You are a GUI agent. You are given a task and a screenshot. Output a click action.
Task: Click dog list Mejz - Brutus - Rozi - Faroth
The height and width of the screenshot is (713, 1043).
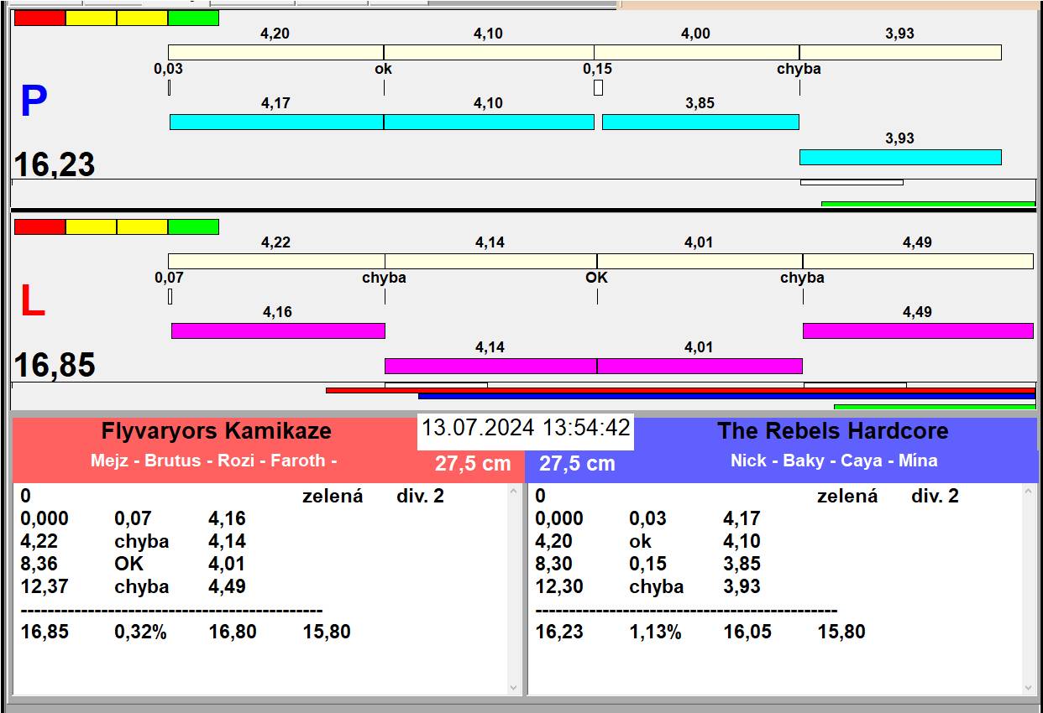214,461
